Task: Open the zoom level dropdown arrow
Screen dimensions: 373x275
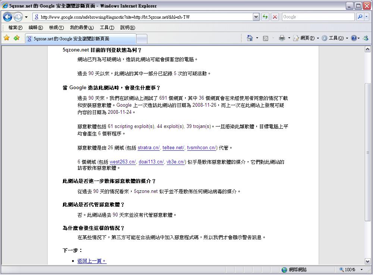Action: (x=361, y=270)
